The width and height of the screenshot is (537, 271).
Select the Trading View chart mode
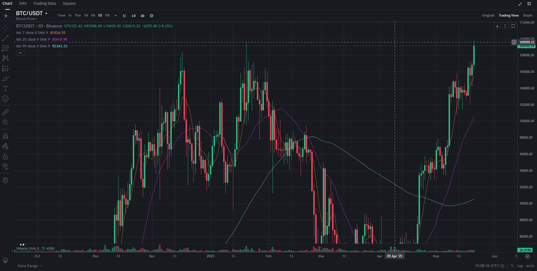509,16
